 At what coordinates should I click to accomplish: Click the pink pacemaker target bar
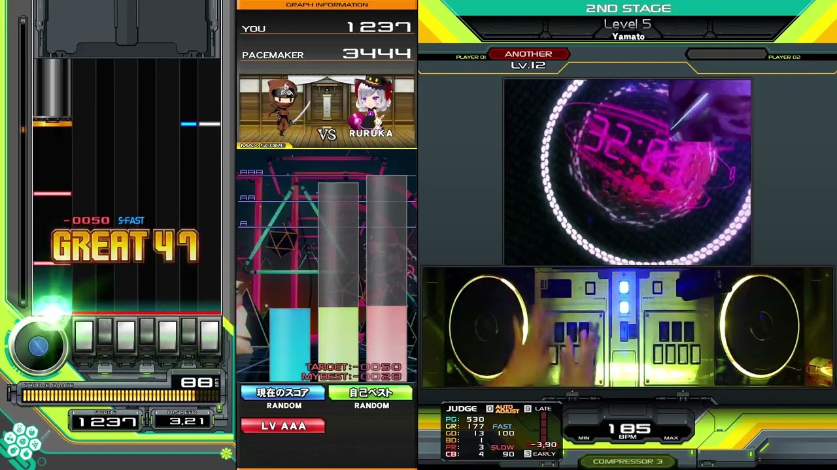coord(386,343)
